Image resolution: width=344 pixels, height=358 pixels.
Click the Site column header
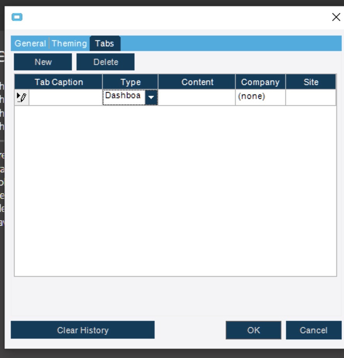(310, 82)
